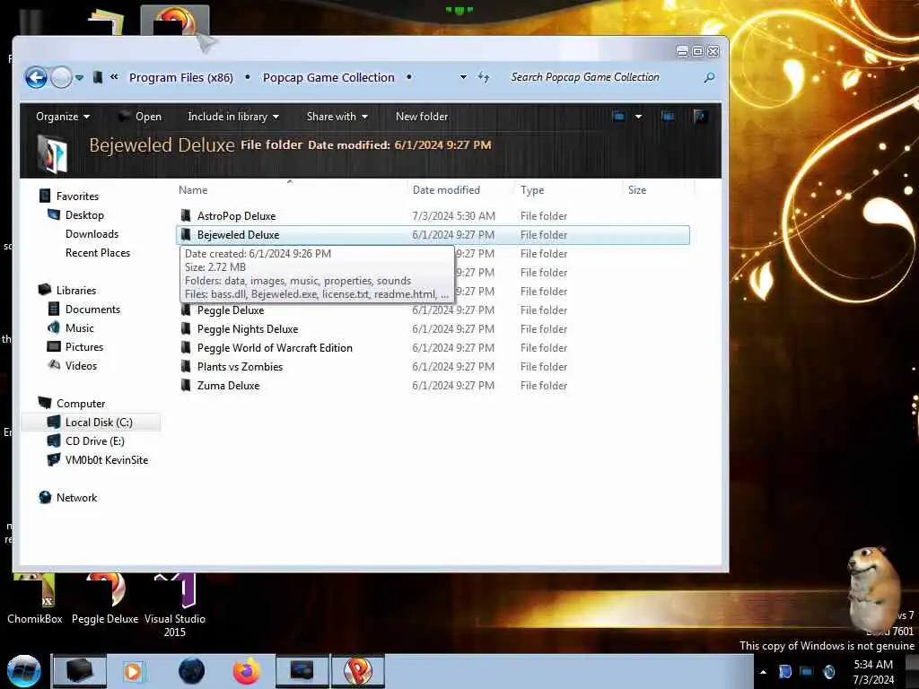Click the Refresh icon beside address bar

click(x=484, y=77)
